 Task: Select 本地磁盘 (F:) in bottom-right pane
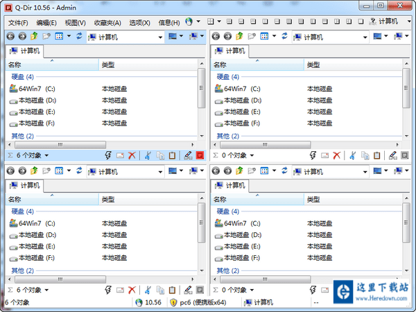[x=237, y=258]
